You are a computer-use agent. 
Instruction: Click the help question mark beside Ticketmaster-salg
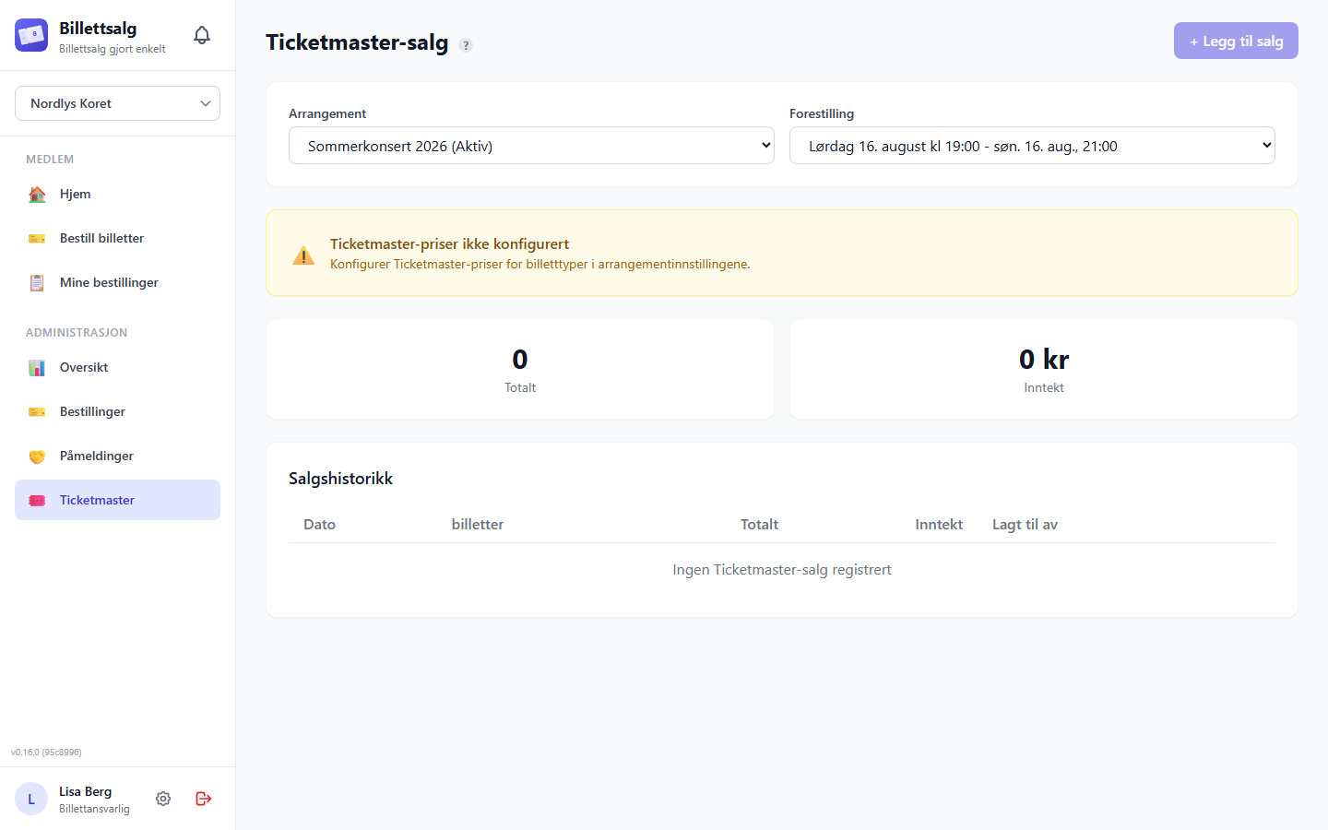(466, 45)
